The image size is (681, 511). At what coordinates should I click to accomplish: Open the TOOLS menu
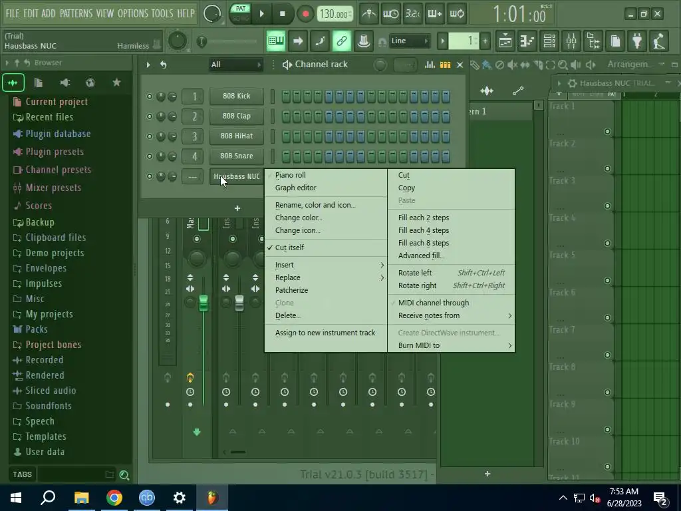click(x=162, y=13)
